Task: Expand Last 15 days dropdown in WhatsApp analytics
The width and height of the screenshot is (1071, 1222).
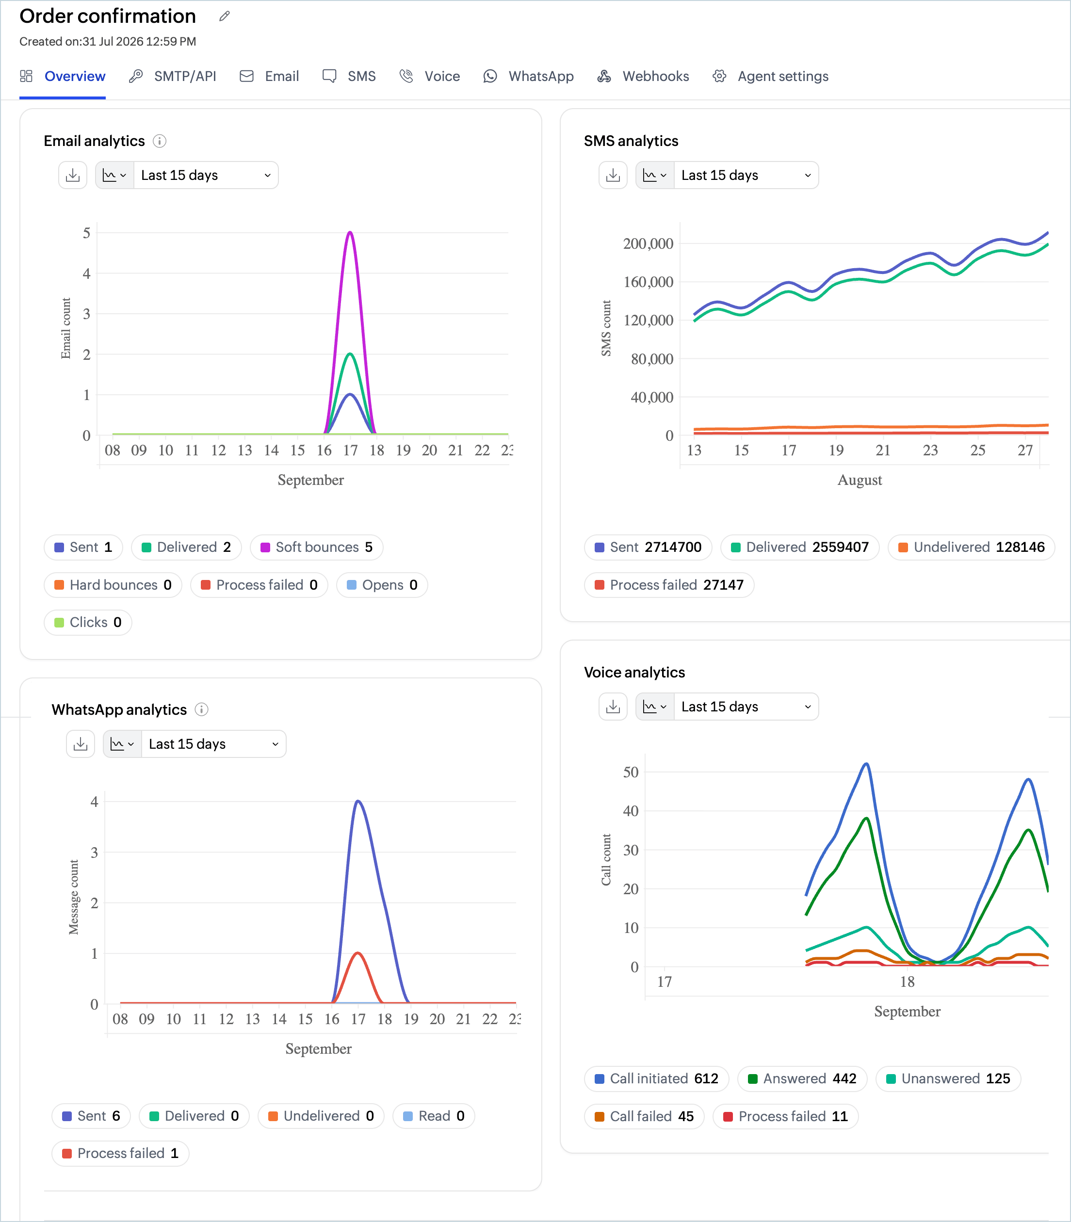Action: pyautogui.click(x=214, y=744)
